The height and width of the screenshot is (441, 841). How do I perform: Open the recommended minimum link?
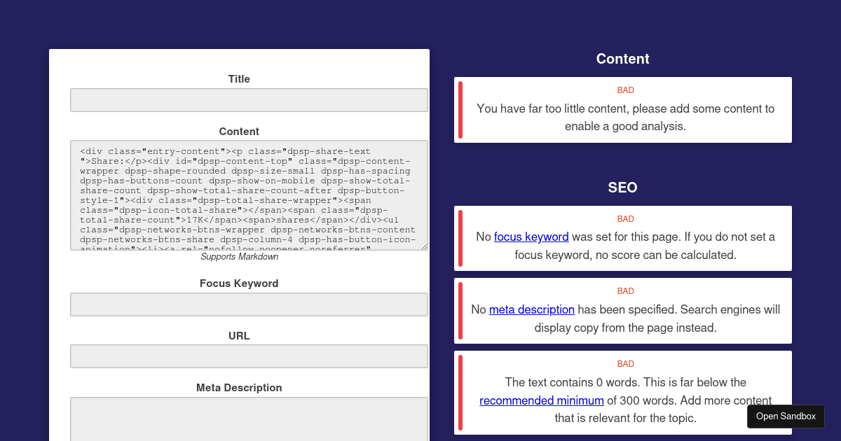541,400
